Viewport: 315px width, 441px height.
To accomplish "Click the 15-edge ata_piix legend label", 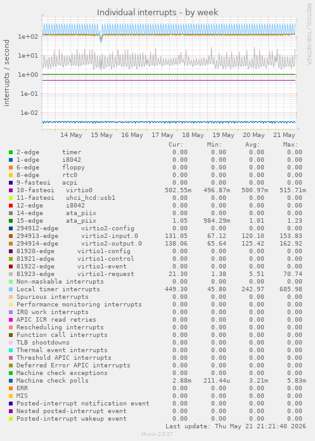I will pyautogui.click(x=56, y=221).
